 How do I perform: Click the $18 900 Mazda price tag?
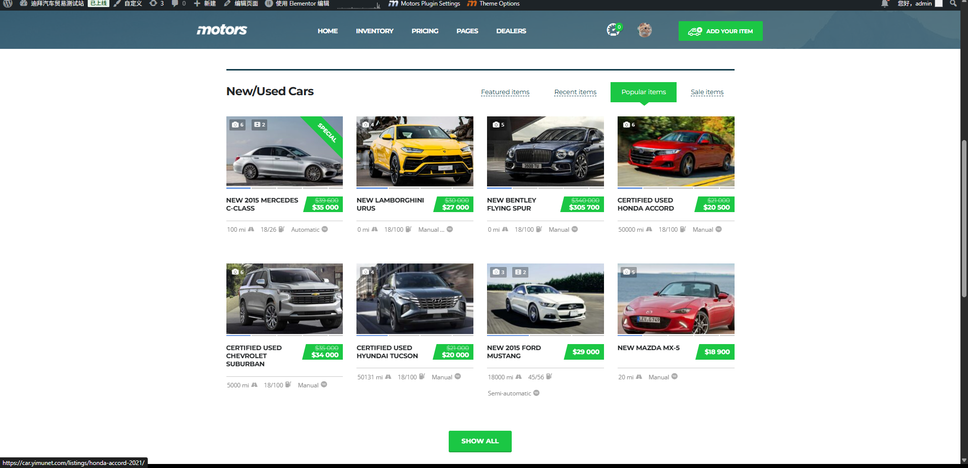point(715,352)
